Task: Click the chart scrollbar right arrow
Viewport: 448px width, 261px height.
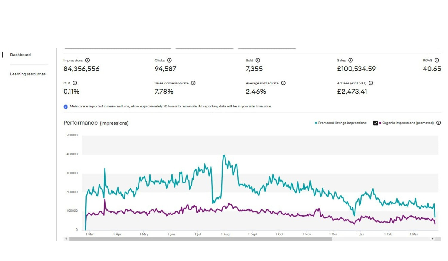Action: [432, 239]
